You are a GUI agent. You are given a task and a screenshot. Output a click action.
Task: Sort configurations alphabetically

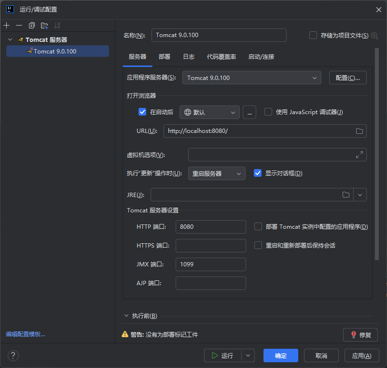click(x=57, y=26)
